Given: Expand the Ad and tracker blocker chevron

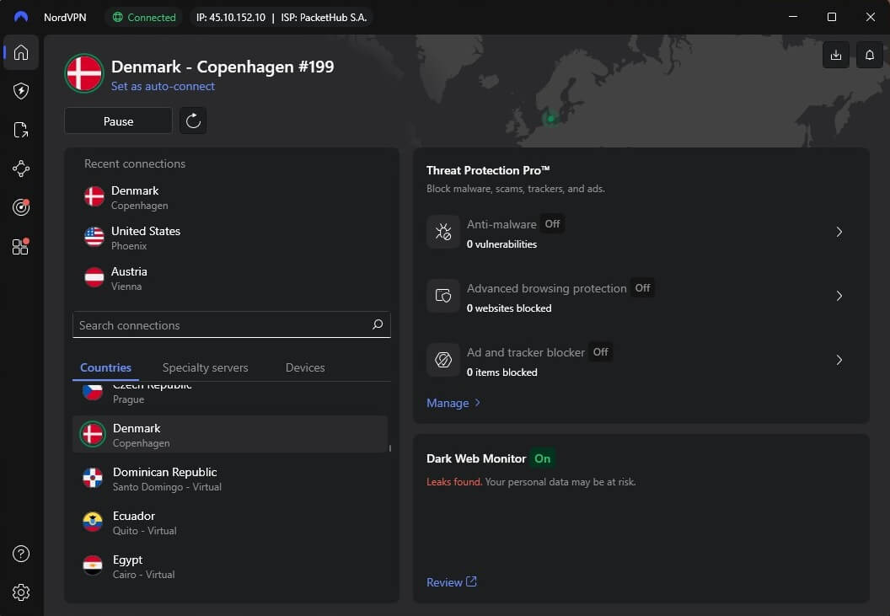Looking at the screenshot, I should 839,360.
